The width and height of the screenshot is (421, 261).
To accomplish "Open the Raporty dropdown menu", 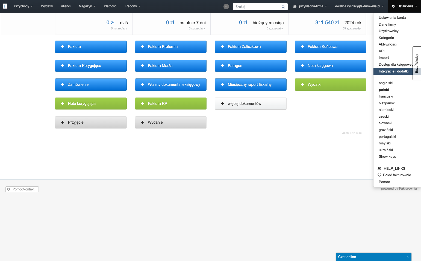I will click(x=133, y=6).
